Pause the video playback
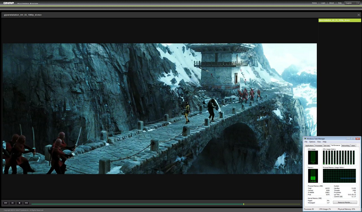The height and width of the screenshot is (212, 362). pyautogui.click(x=12, y=203)
